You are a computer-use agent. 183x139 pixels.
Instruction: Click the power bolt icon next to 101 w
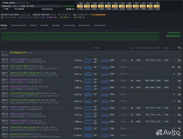(120, 74)
